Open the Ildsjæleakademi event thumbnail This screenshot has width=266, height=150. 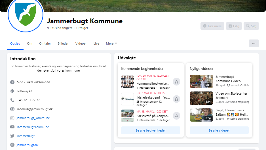click(x=127, y=99)
